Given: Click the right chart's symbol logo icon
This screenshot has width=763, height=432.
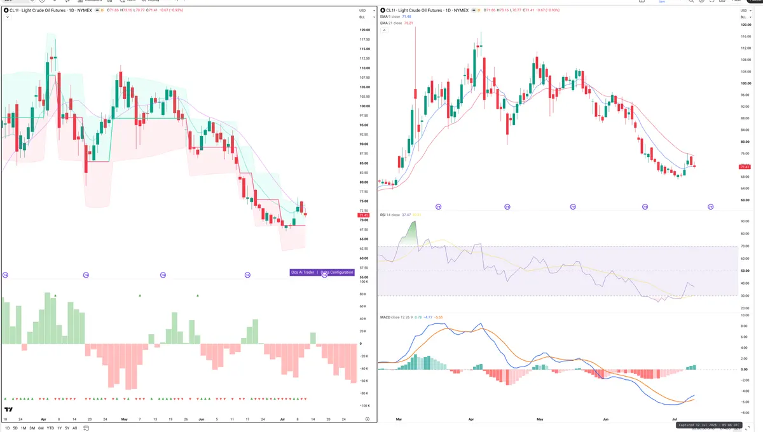Looking at the screenshot, I should click(382, 11).
